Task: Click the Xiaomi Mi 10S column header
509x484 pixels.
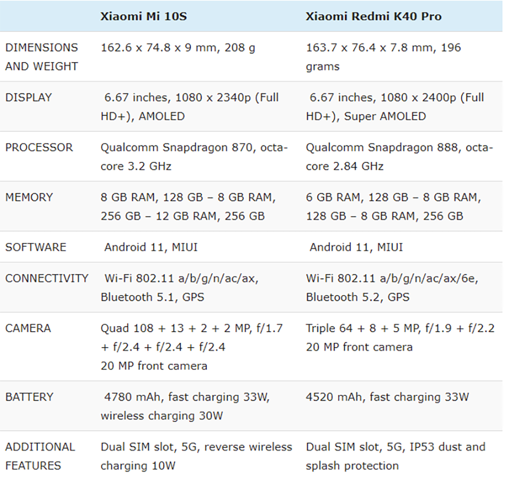Action: tap(144, 16)
